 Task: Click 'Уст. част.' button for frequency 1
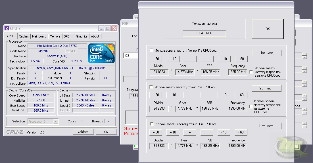(x=266, y=53)
